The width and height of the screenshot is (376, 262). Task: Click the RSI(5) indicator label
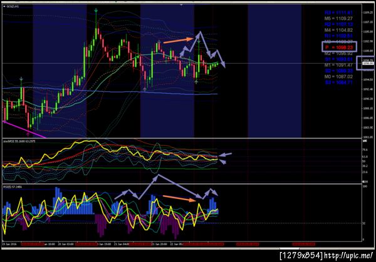[13, 187]
